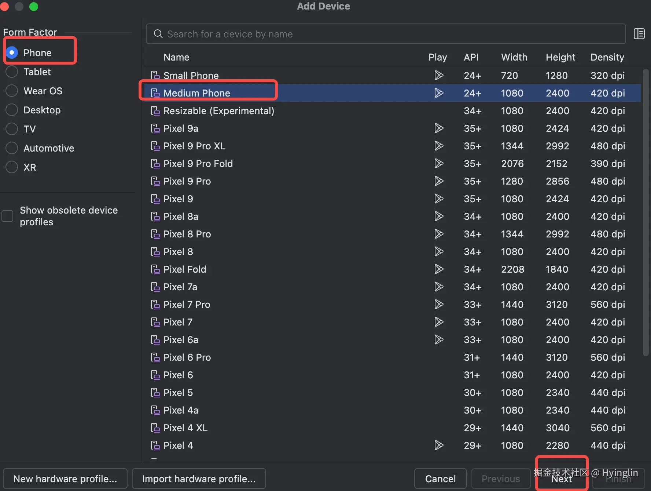Click New hardware profile... button
Viewport: 651px width, 491px height.
coord(65,479)
